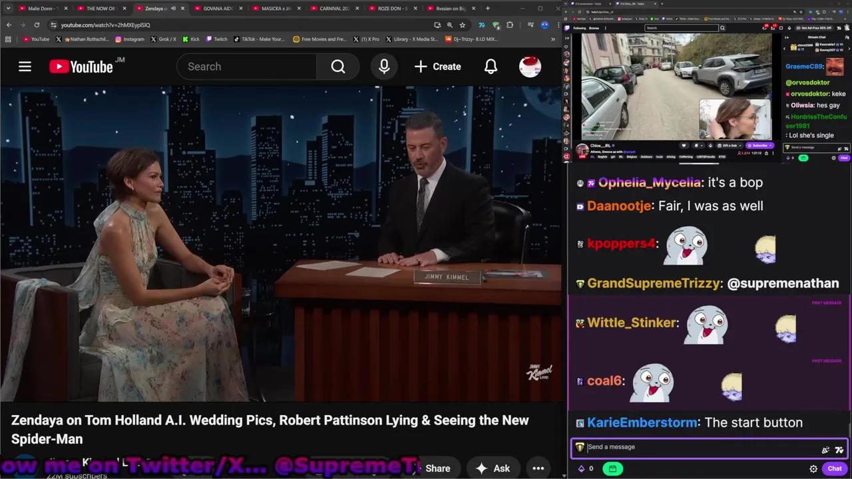Open Twitch search field

pos(682,28)
